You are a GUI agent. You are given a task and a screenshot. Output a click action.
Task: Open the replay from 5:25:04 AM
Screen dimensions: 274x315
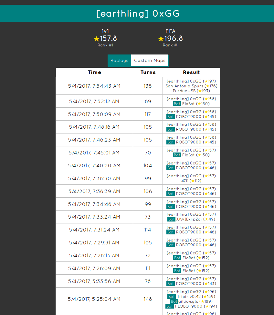click(x=94, y=299)
